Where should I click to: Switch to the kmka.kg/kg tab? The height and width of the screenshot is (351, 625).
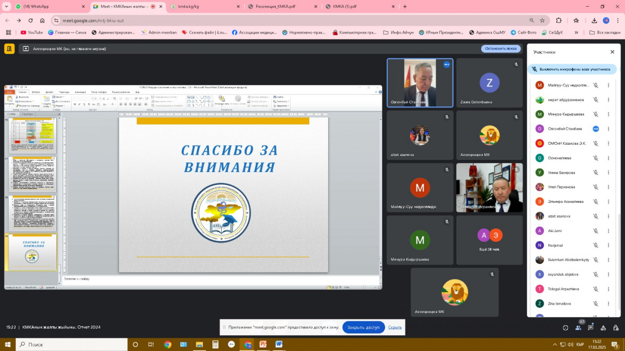tap(205, 7)
